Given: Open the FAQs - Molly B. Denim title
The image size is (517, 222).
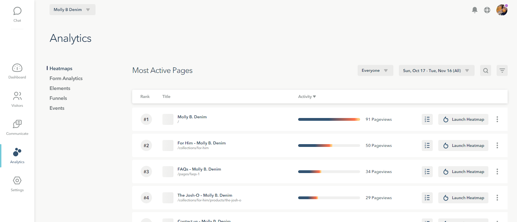Looking at the screenshot, I should point(199,169).
